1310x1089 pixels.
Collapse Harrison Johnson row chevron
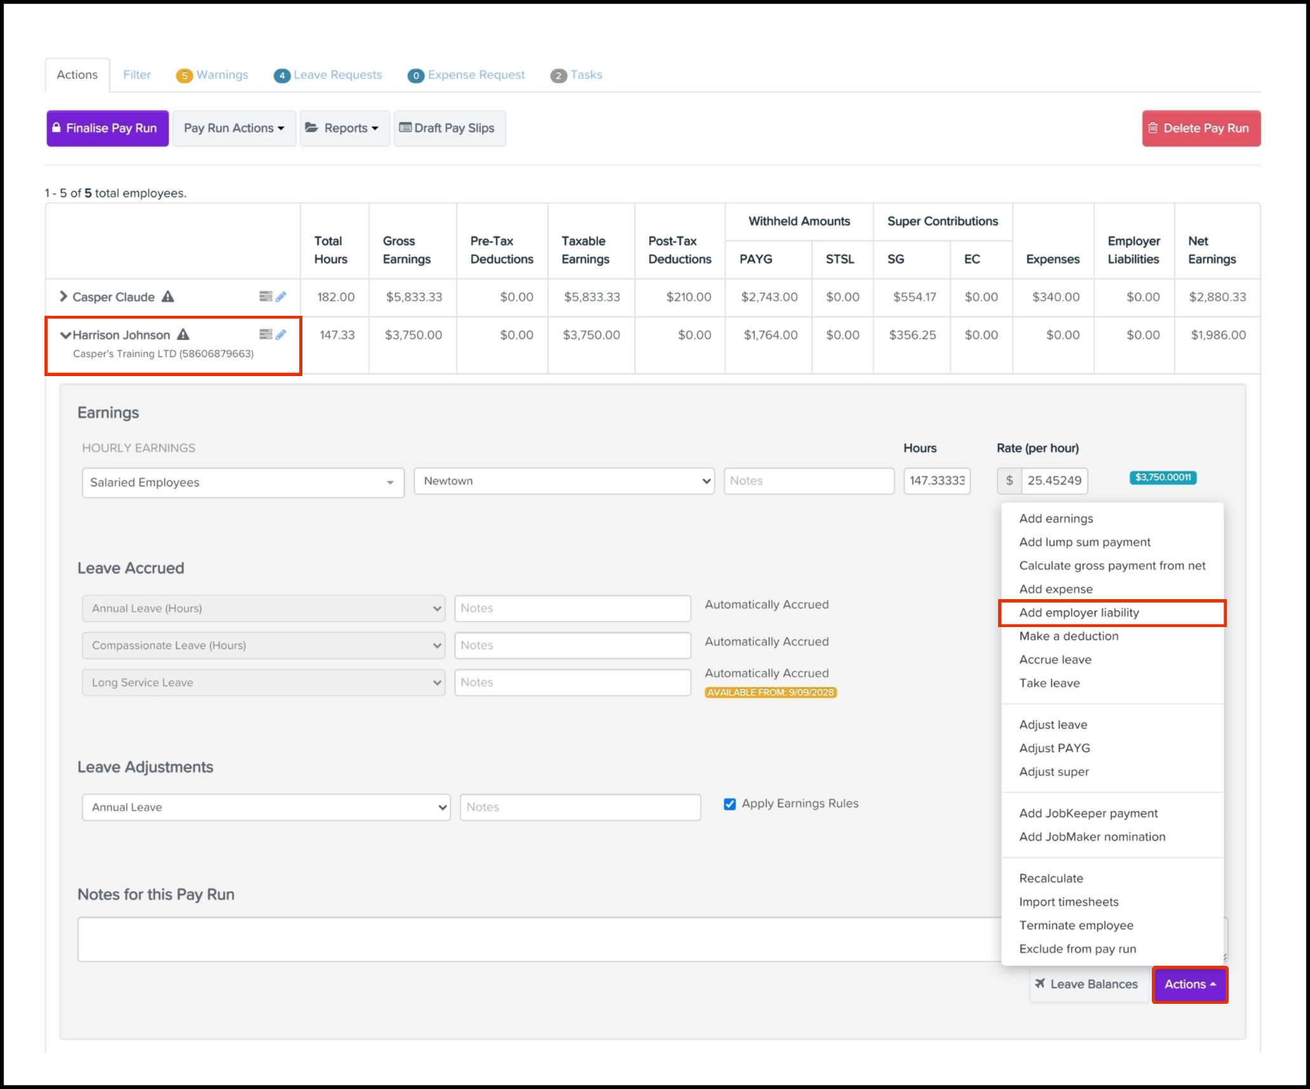pyautogui.click(x=65, y=335)
